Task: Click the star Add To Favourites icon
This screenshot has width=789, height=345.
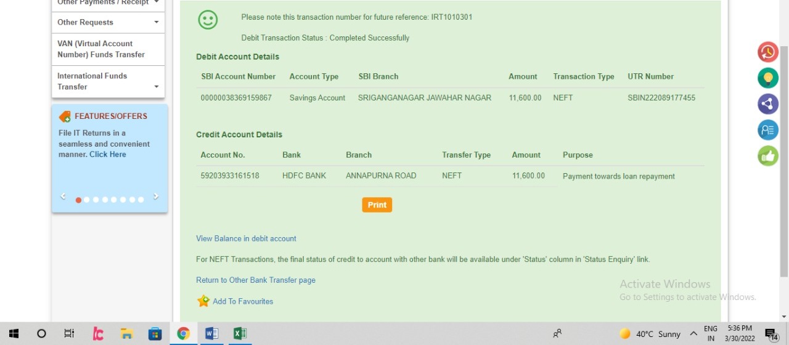Action: [203, 301]
